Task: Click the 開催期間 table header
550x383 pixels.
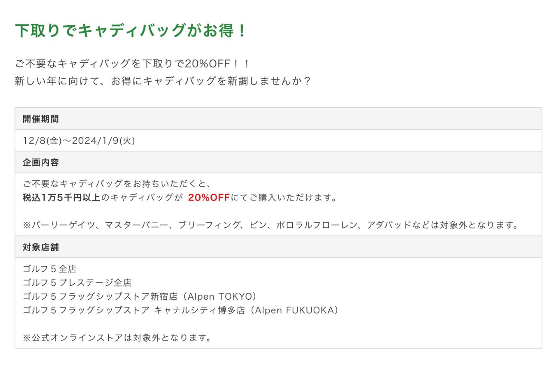Action: (41, 119)
